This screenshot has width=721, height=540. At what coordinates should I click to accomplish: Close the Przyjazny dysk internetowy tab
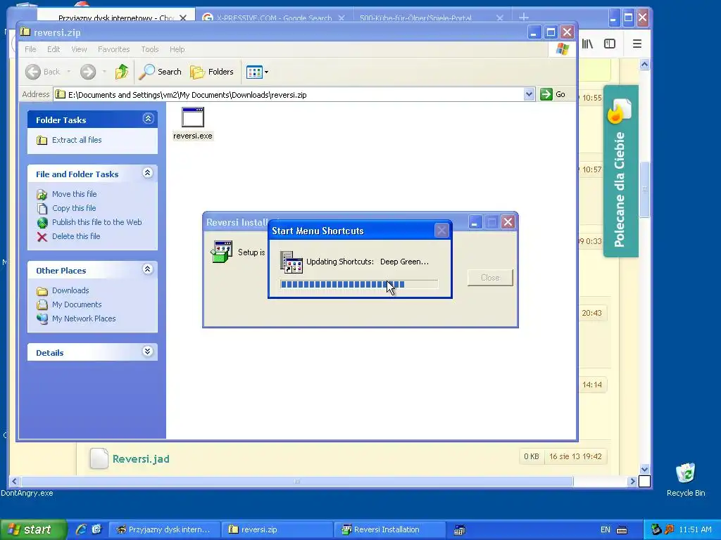tap(183, 18)
